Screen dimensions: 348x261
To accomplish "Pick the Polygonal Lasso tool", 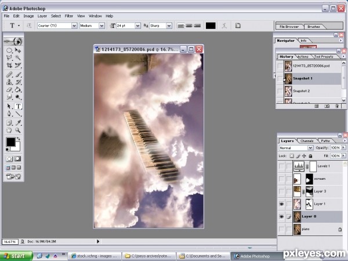I will (x=9, y=57).
